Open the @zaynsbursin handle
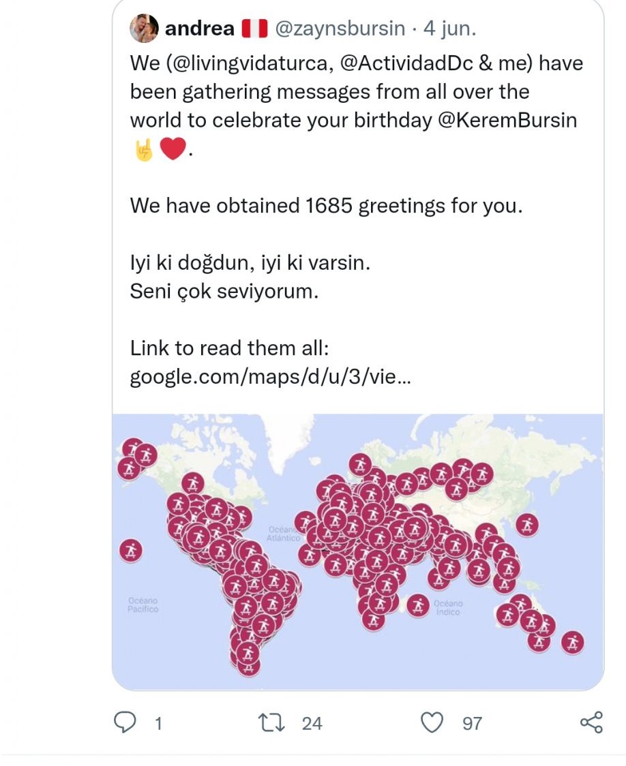This screenshot has width=626, height=766. (x=340, y=29)
